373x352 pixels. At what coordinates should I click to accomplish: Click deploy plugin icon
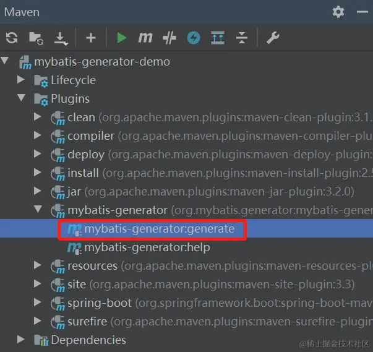58,155
